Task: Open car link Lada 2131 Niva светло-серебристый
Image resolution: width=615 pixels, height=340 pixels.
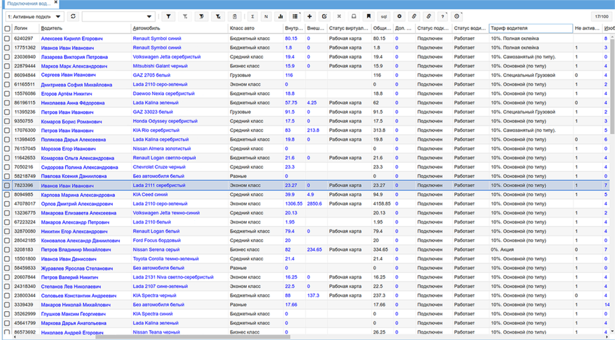Action: point(173,278)
